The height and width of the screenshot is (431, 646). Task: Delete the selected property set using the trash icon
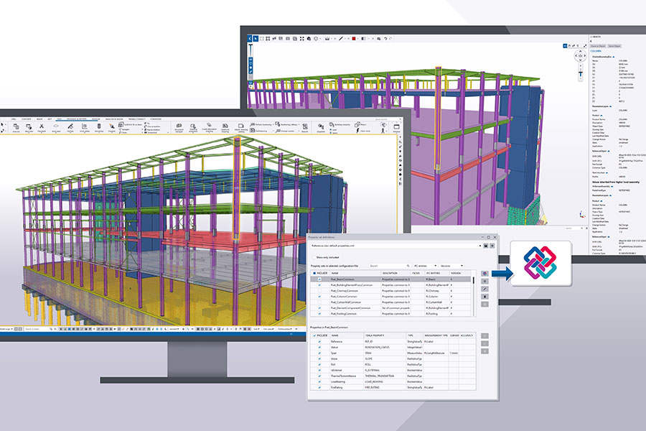pyautogui.click(x=485, y=296)
